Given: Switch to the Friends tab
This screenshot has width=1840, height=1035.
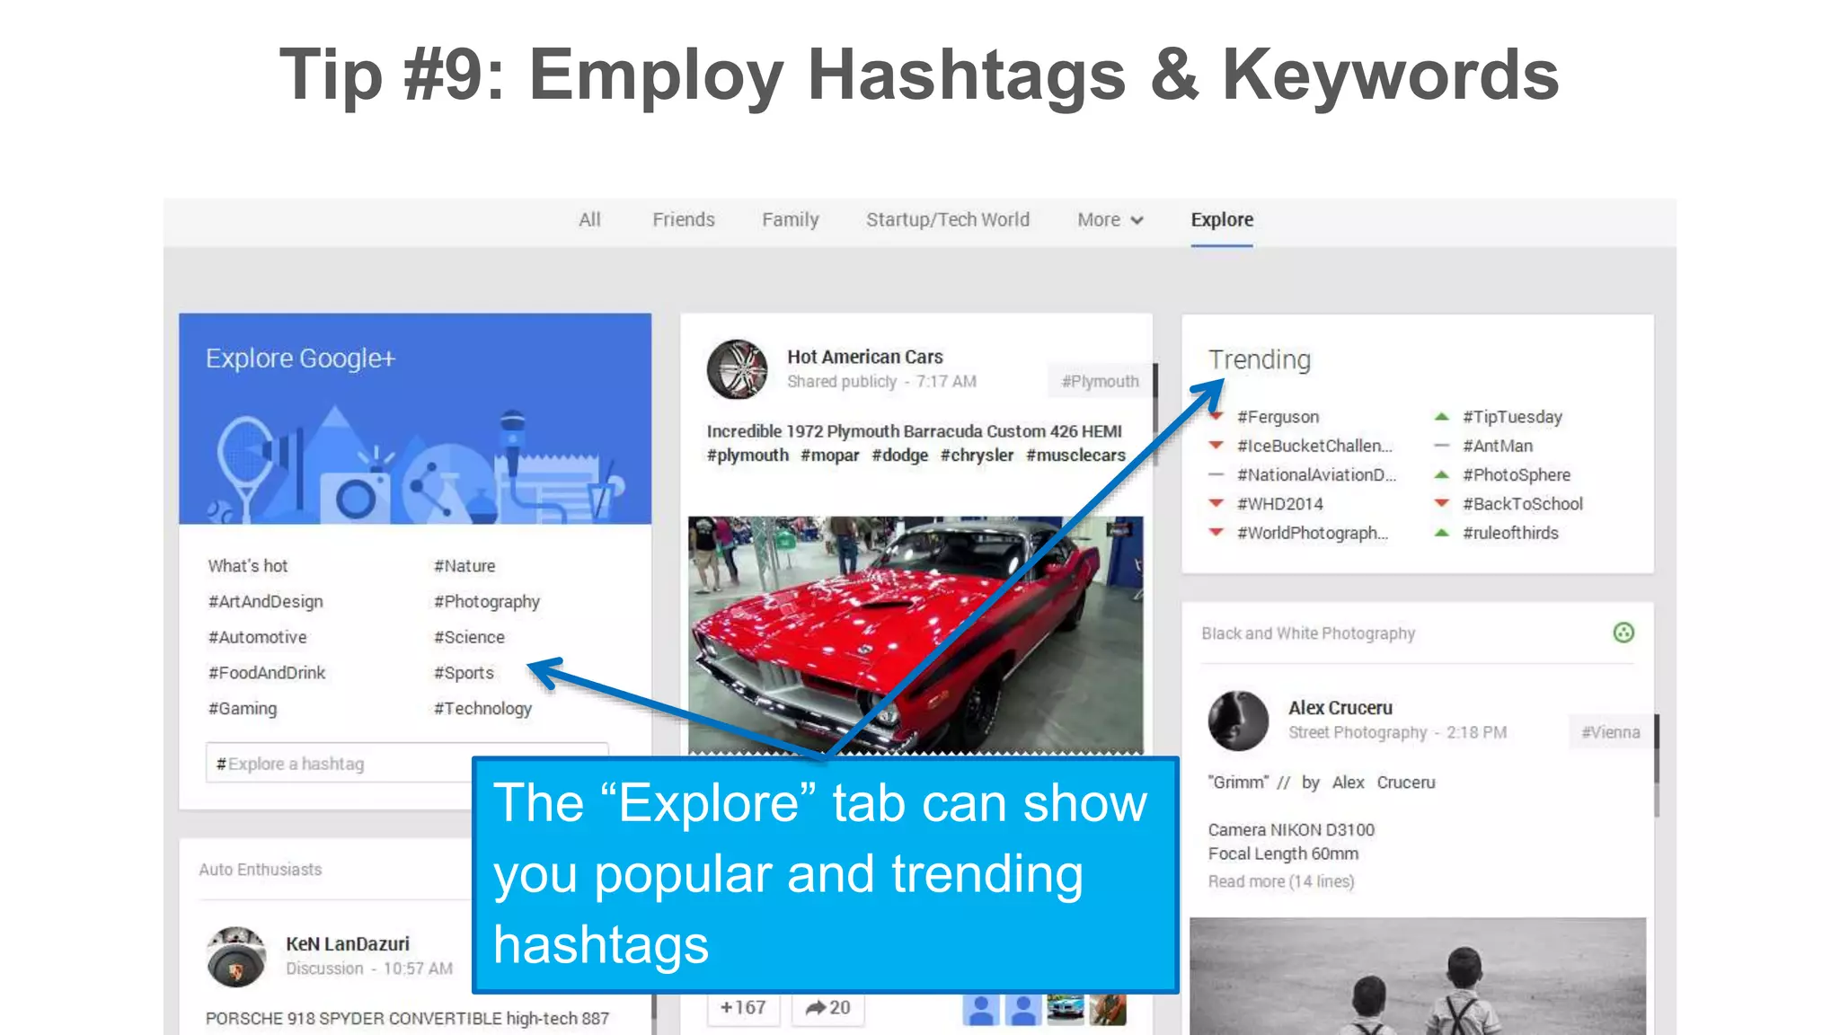Looking at the screenshot, I should tap(684, 220).
